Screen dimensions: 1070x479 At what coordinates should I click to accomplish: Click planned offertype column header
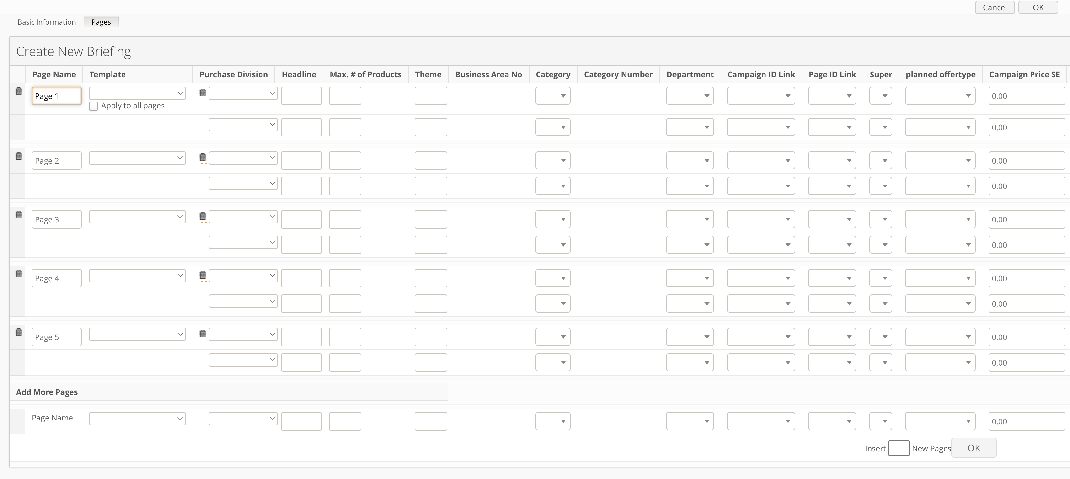(940, 74)
